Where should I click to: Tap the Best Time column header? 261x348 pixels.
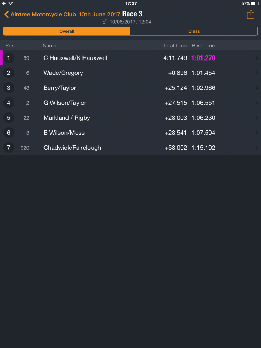(203, 46)
